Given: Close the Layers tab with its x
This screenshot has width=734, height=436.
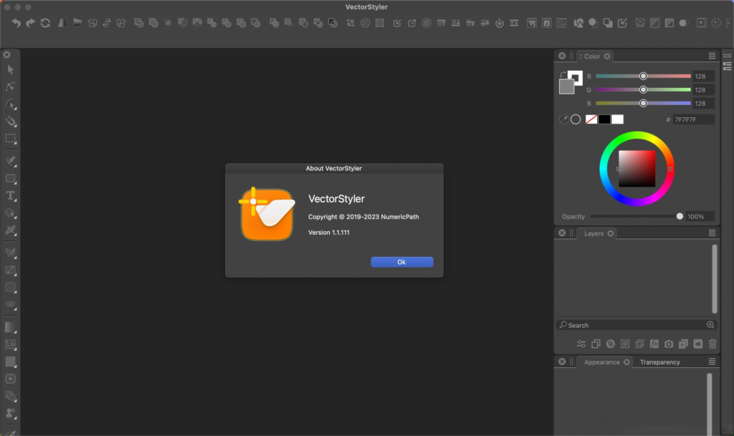Looking at the screenshot, I should point(611,233).
